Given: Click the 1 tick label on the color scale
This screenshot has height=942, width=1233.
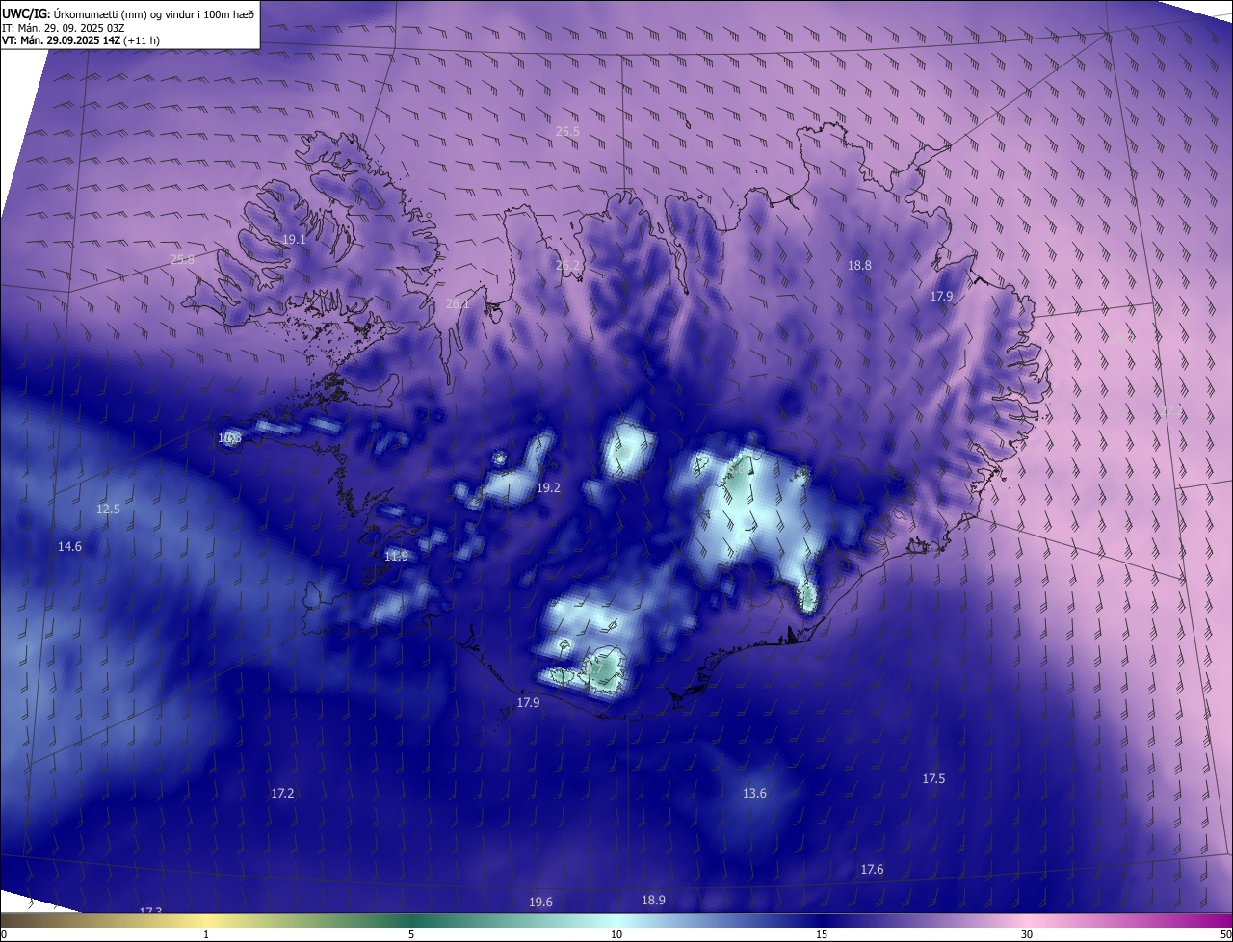Looking at the screenshot, I should tap(206, 934).
